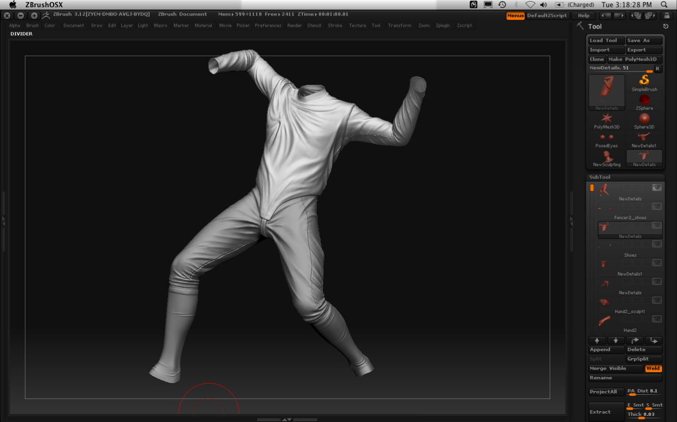The height and width of the screenshot is (422, 677).
Task: Open the Zplugin menu
Action: pos(442,25)
